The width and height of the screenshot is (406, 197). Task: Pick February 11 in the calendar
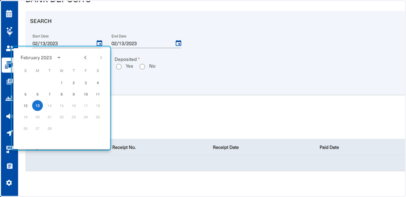click(98, 95)
